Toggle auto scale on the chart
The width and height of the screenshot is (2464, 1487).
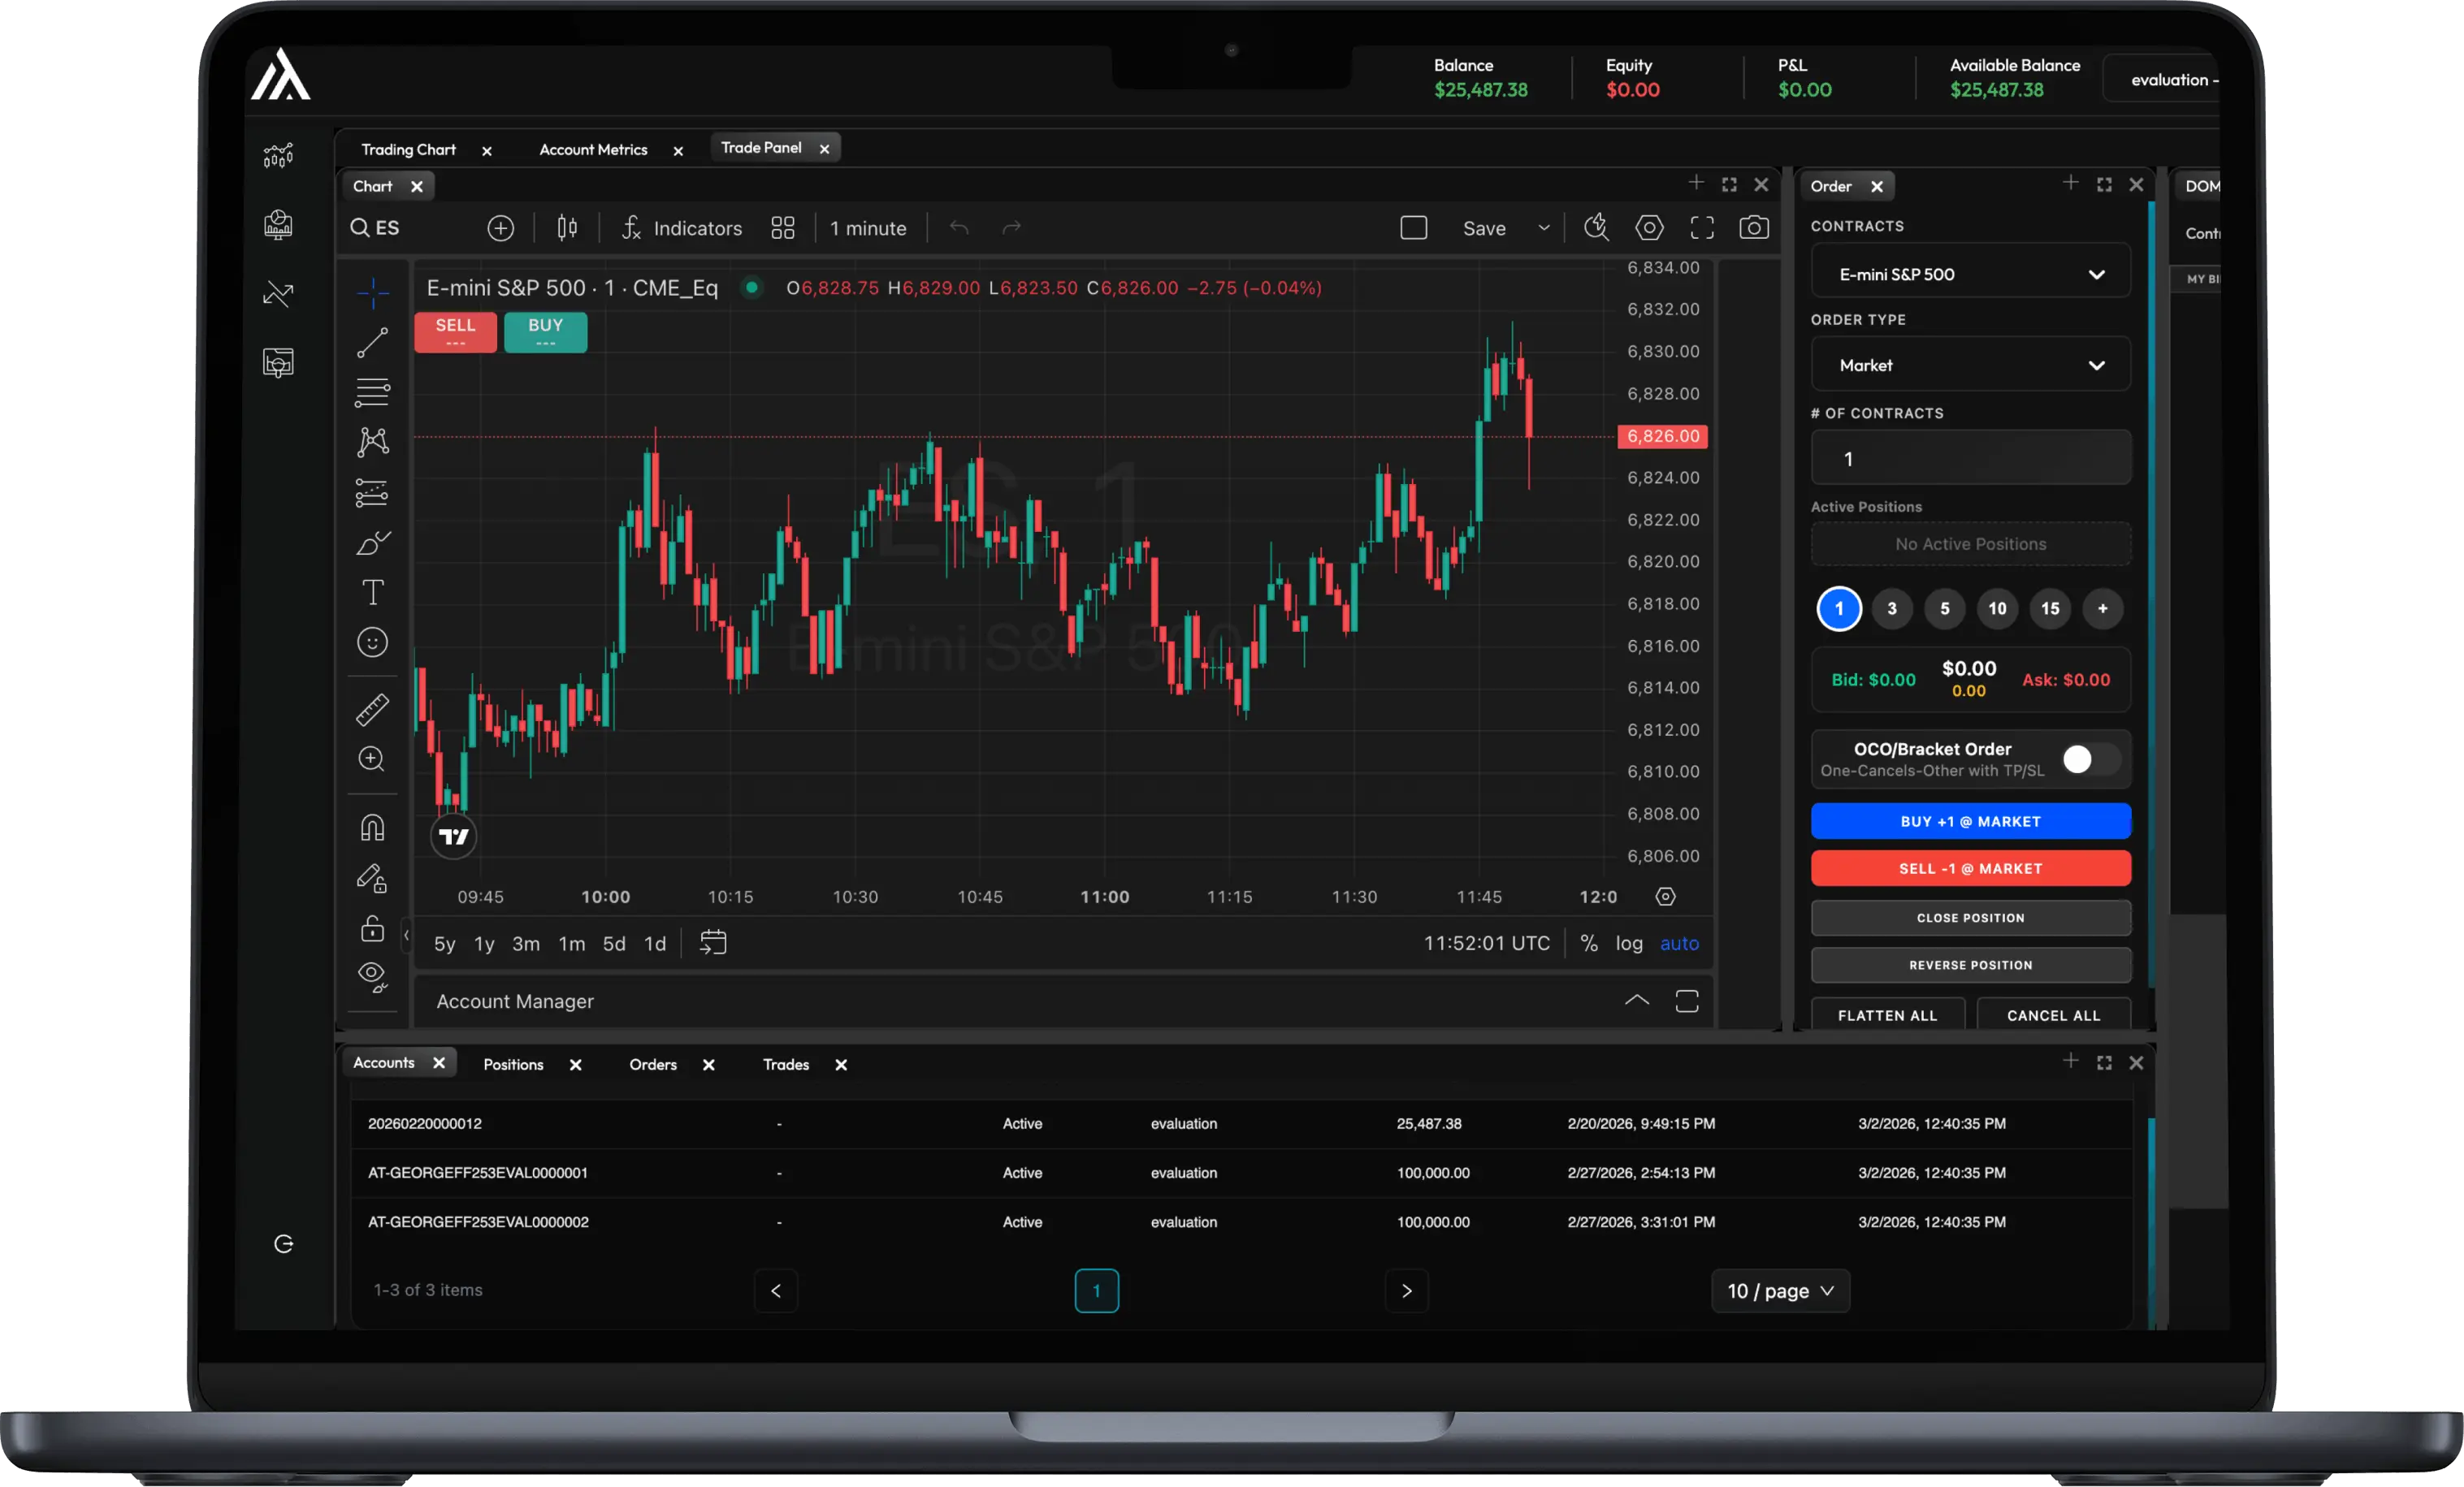tap(1679, 943)
